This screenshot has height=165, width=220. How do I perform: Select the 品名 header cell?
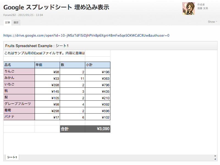pos(19,65)
